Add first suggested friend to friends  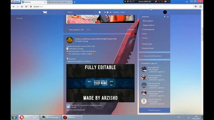point(157,72)
